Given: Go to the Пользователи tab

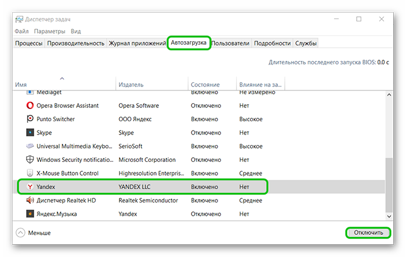Looking at the screenshot, I should tap(230, 44).
